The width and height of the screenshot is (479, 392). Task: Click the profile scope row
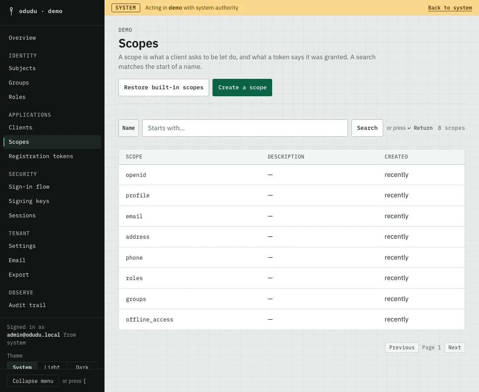292,195
